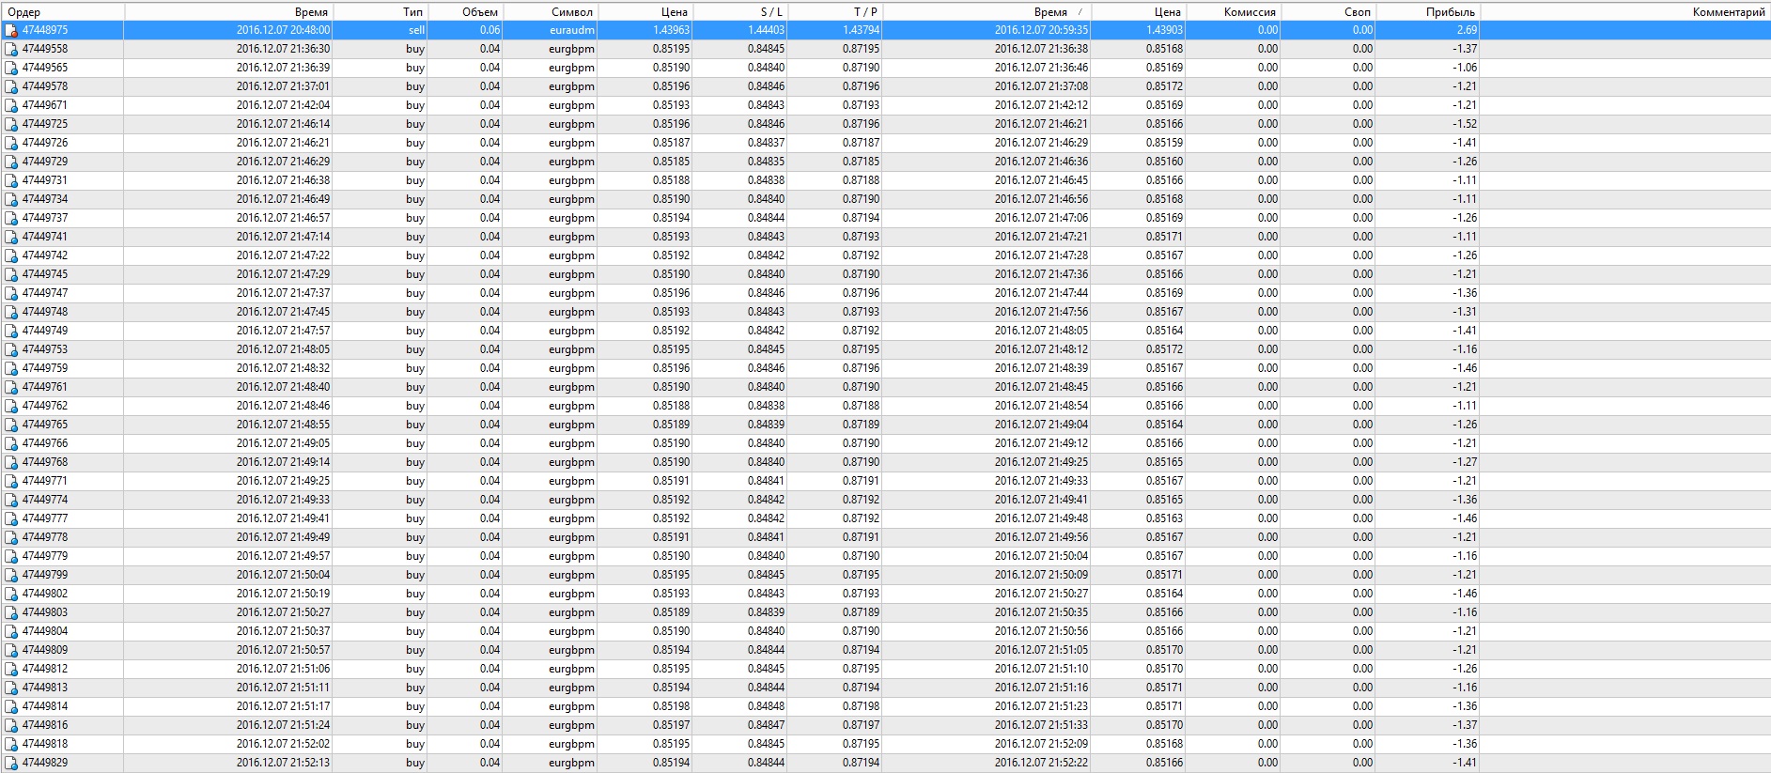Click the order icon for 47449748
Image resolution: width=1771 pixels, height=773 pixels.
click(x=11, y=312)
